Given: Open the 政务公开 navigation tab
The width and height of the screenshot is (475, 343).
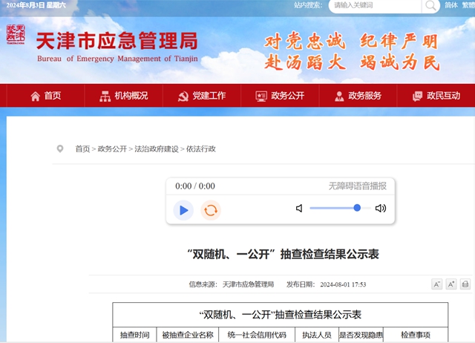Looking at the screenshot, I should click(x=280, y=96).
